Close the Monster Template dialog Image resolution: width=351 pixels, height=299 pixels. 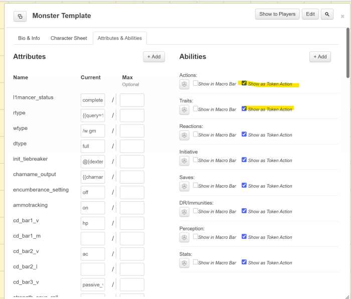coord(342,16)
